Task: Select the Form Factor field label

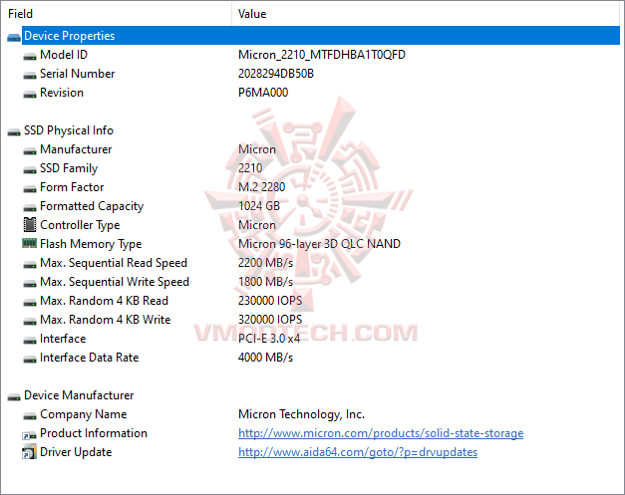Action: click(72, 187)
